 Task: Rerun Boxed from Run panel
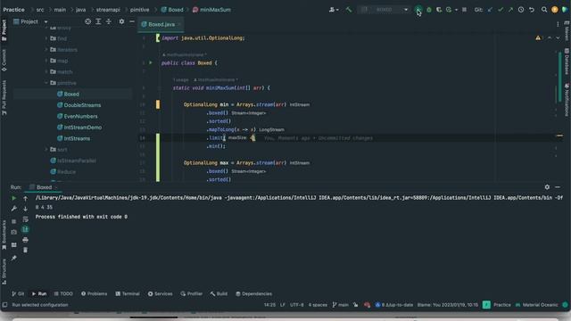click(x=14, y=198)
